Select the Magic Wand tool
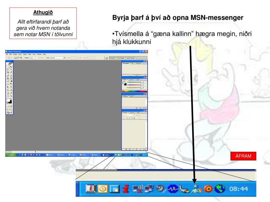 point(11,69)
